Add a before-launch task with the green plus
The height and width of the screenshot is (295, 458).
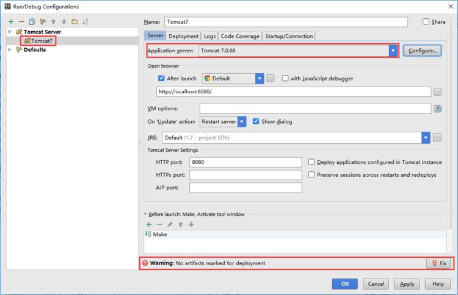(x=148, y=224)
